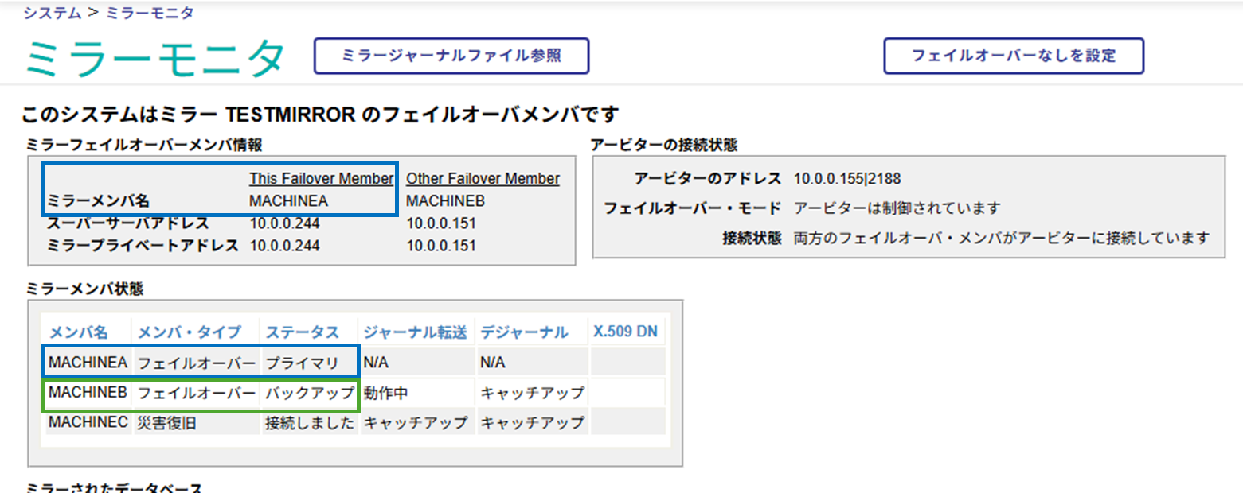Screen dimensions: 1243x493
Task: Select the X.509 DN column header
Action: coord(625,332)
